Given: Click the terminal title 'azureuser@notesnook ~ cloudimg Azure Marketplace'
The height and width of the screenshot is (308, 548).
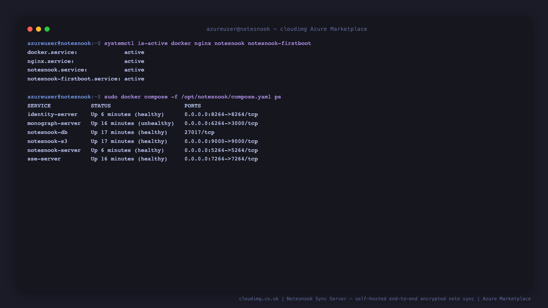Looking at the screenshot, I should click(287, 29).
